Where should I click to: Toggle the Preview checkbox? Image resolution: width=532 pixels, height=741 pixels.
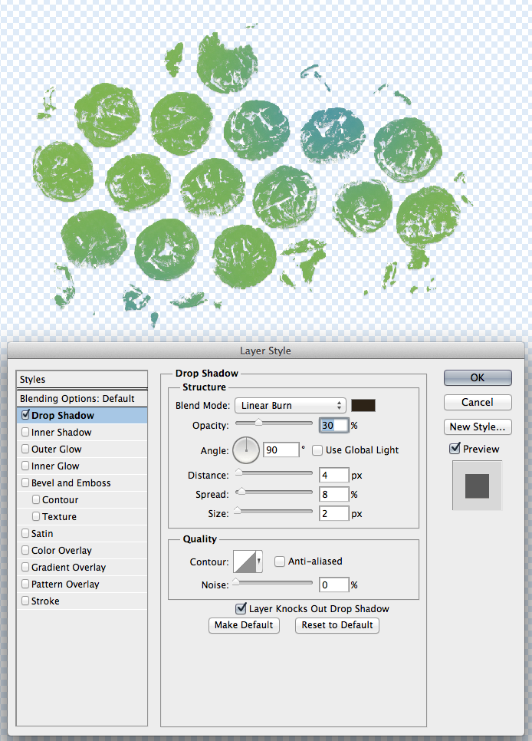(455, 449)
